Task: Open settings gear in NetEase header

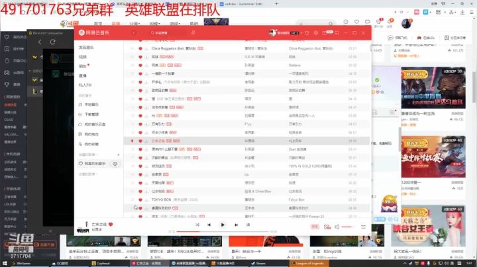Action: pyautogui.click(x=316, y=33)
